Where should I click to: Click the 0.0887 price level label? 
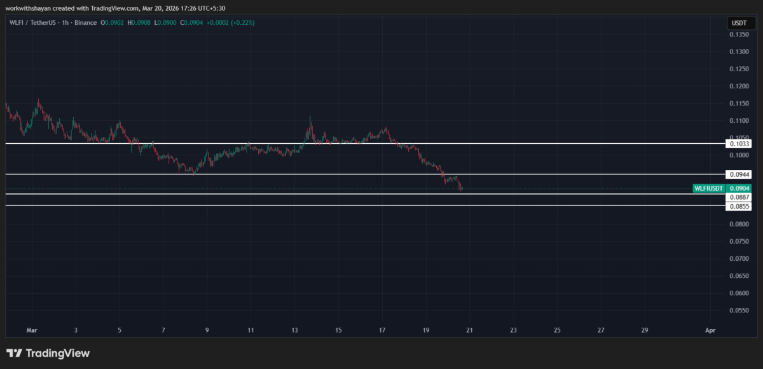point(739,198)
